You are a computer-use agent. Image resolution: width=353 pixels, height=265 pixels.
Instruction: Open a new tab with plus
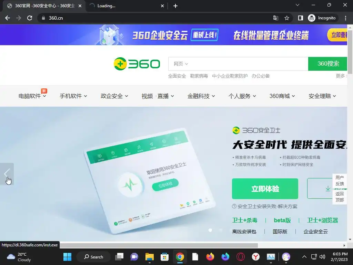pyautogui.click(x=175, y=6)
